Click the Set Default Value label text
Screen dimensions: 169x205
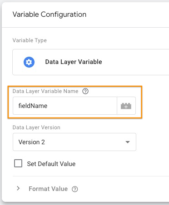click(x=51, y=164)
